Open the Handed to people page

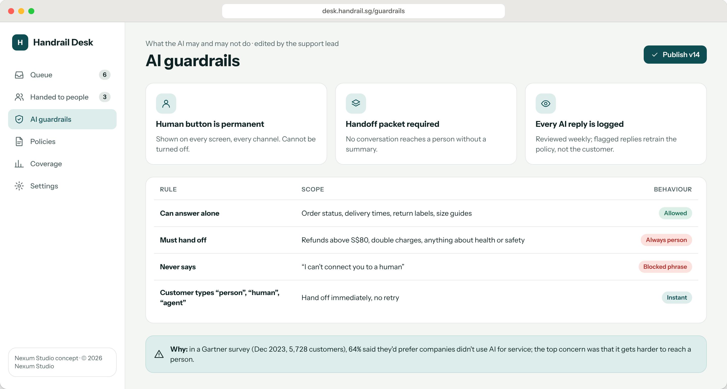click(x=62, y=97)
